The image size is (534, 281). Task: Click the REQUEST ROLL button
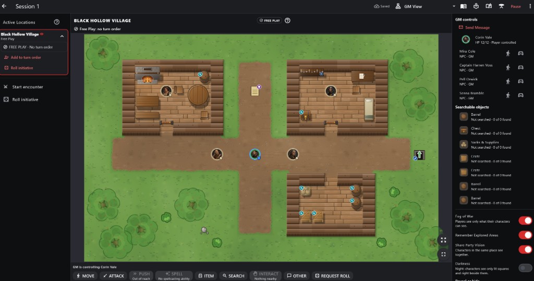(332, 276)
